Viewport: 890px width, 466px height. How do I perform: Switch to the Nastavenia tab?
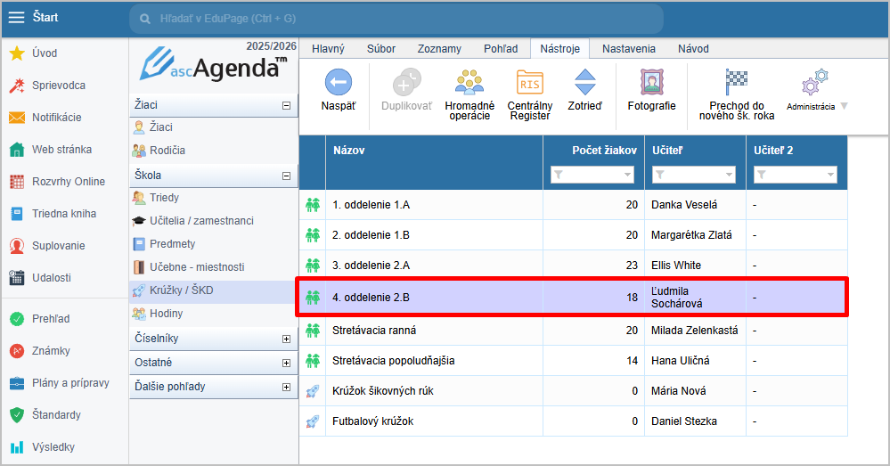(628, 49)
